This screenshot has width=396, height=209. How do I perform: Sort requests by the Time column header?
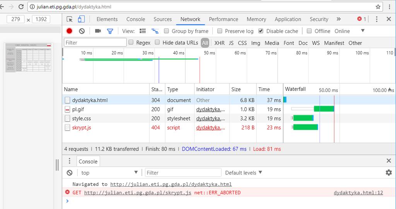(x=270, y=89)
